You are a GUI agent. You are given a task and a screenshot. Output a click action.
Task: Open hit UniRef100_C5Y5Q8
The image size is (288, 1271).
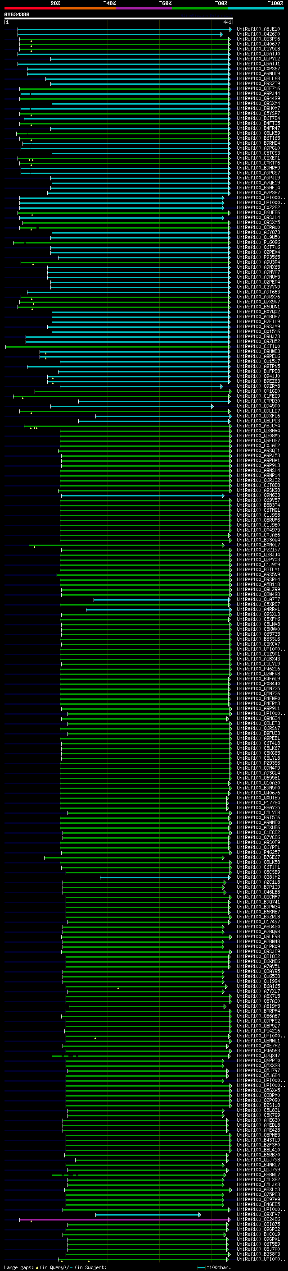pyautogui.click(x=258, y=49)
